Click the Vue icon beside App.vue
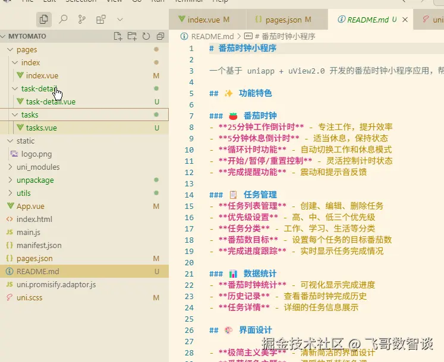This screenshot has width=444, height=362. point(11,206)
